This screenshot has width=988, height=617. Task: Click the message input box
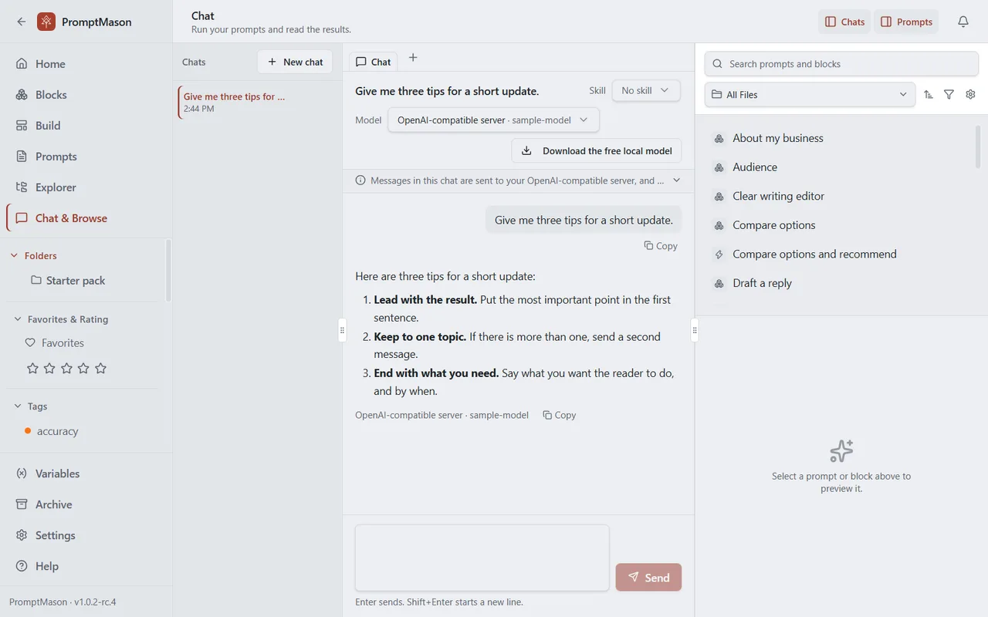pos(482,558)
